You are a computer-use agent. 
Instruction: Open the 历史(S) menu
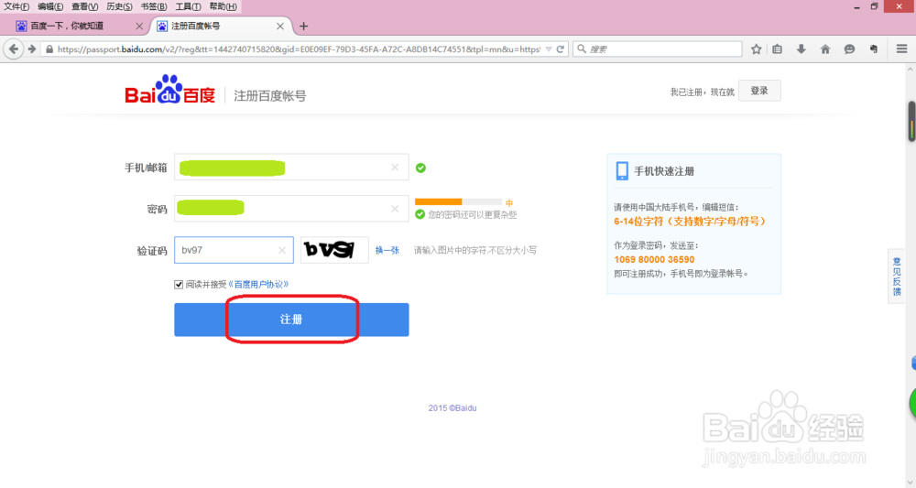[119, 6]
